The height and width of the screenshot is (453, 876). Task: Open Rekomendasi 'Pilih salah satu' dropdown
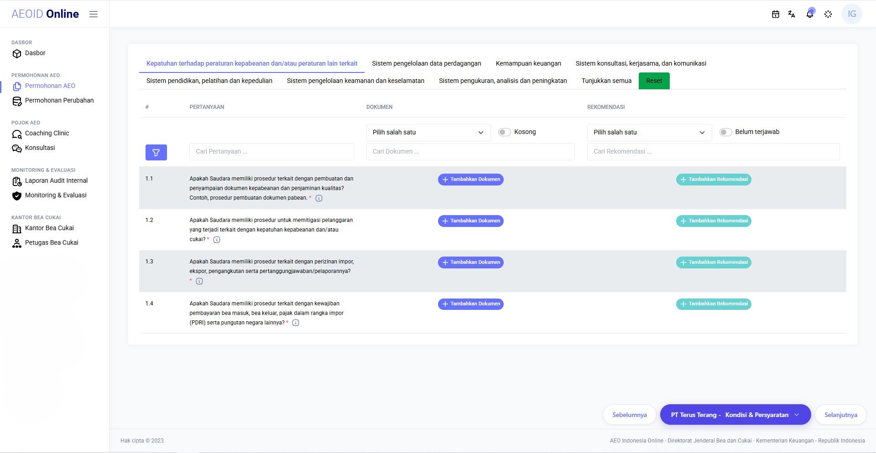point(649,133)
